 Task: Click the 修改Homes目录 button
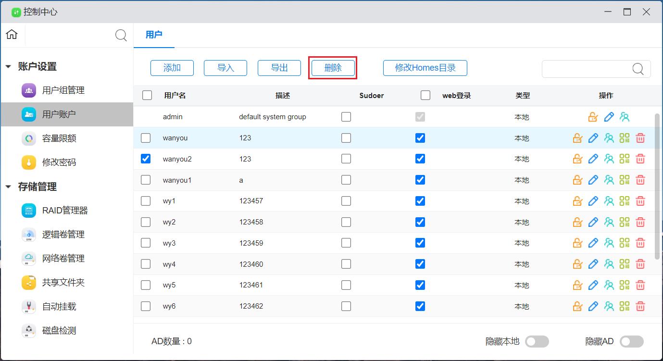[425, 68]
